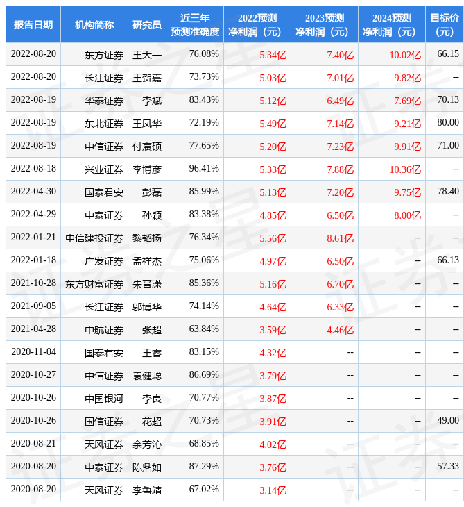Click the 研究员 column header
Image resolution: width=464 pixels, height=507 pixels.
[147, 24]
